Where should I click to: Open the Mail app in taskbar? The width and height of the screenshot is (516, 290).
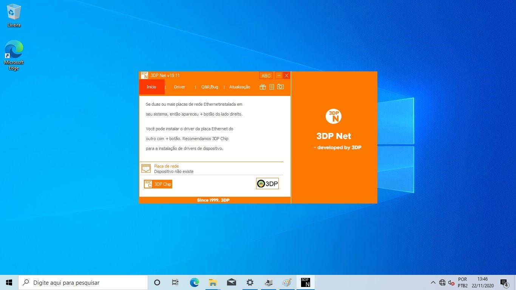point(231,282)
